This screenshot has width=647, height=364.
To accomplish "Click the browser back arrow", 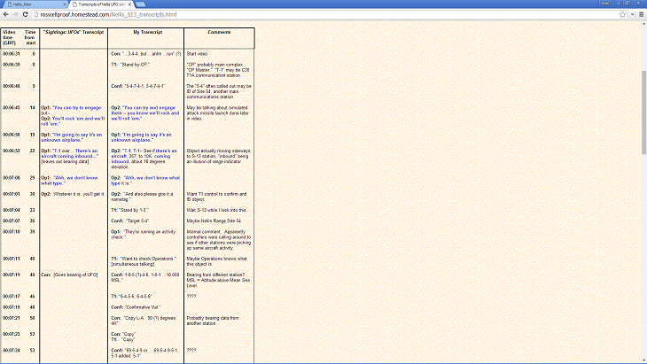I will pyautogui.click(x=6, y=15).
